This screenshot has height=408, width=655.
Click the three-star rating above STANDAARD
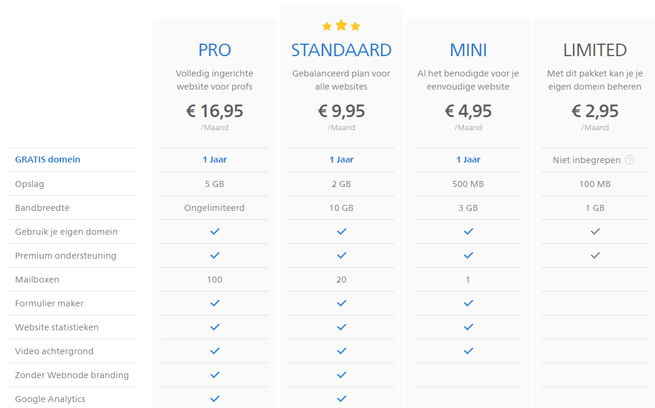coord(342,26)
